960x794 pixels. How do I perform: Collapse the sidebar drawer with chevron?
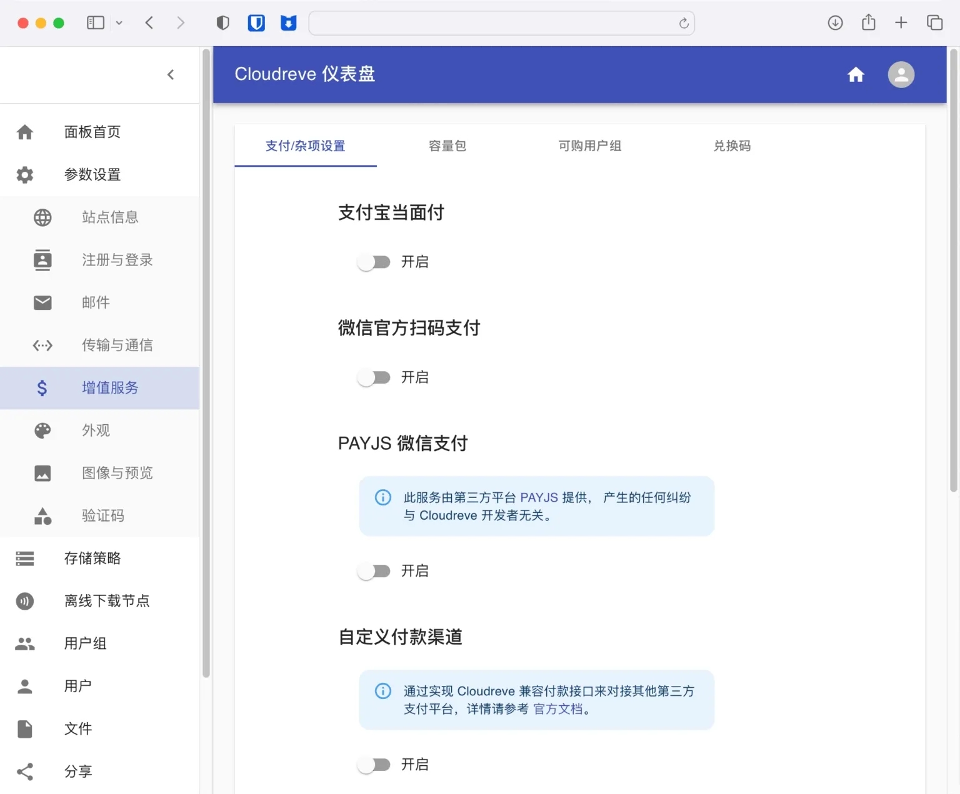tap(171, 75)
